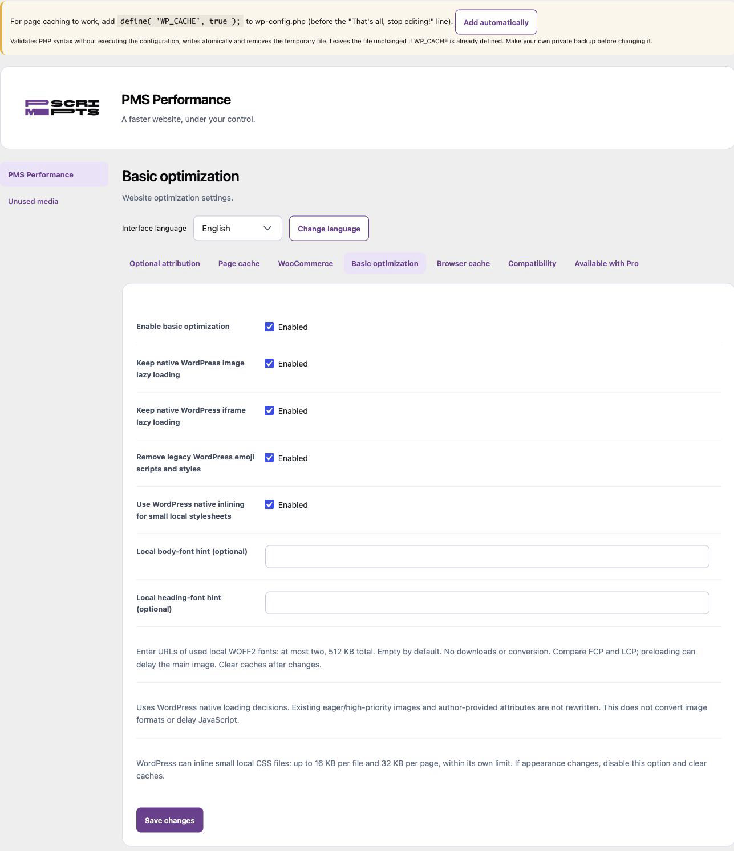This screenshot has width=734, height=851.
Task: Uncheck Keep native WordPress iframe lazy loading
Action: coord(269,410)
